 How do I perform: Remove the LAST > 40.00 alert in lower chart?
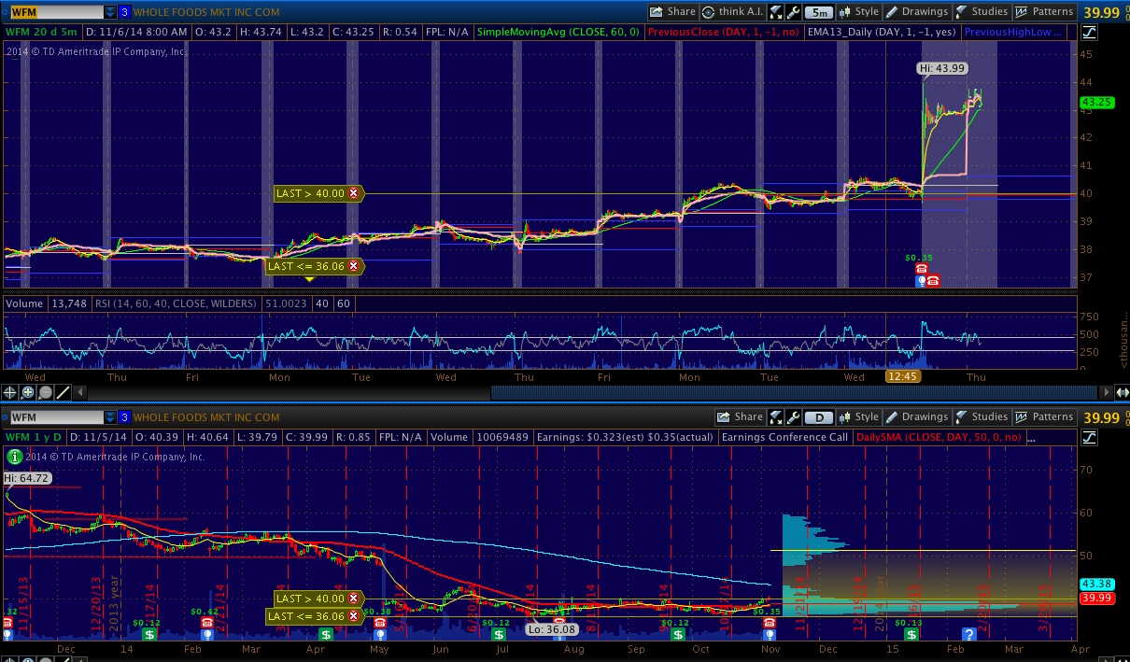pos(353,599)
